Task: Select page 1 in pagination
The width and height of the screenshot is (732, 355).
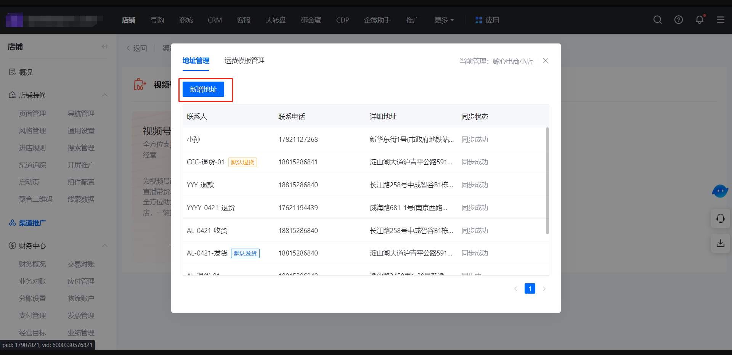Action: point(530,289)
